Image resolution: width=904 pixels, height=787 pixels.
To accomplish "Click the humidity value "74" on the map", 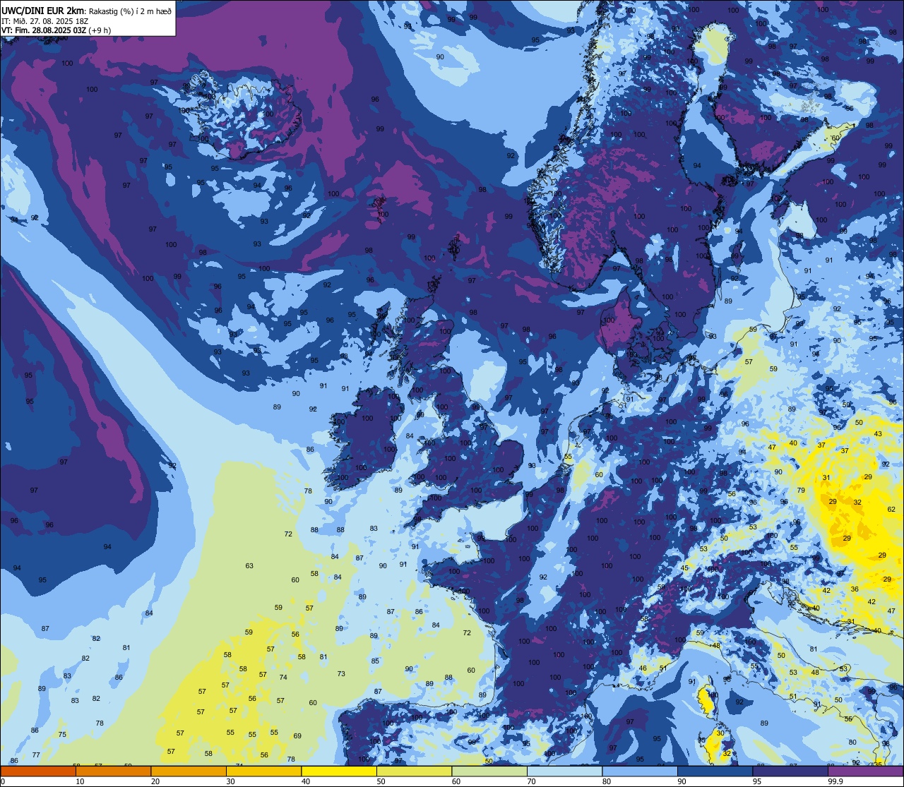I will [x=283, y=678].
